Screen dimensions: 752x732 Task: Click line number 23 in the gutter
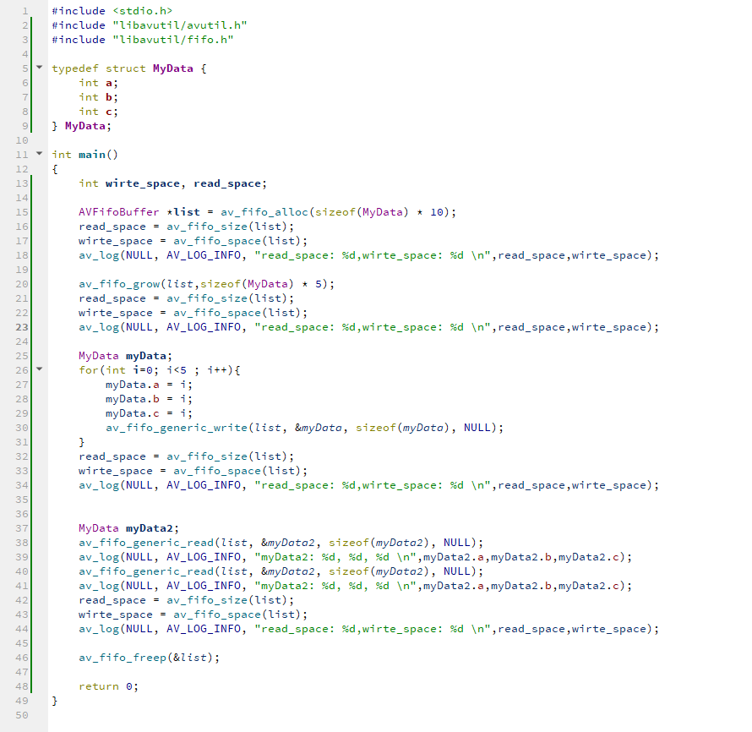pyautogui.click(x=22, y=326)
